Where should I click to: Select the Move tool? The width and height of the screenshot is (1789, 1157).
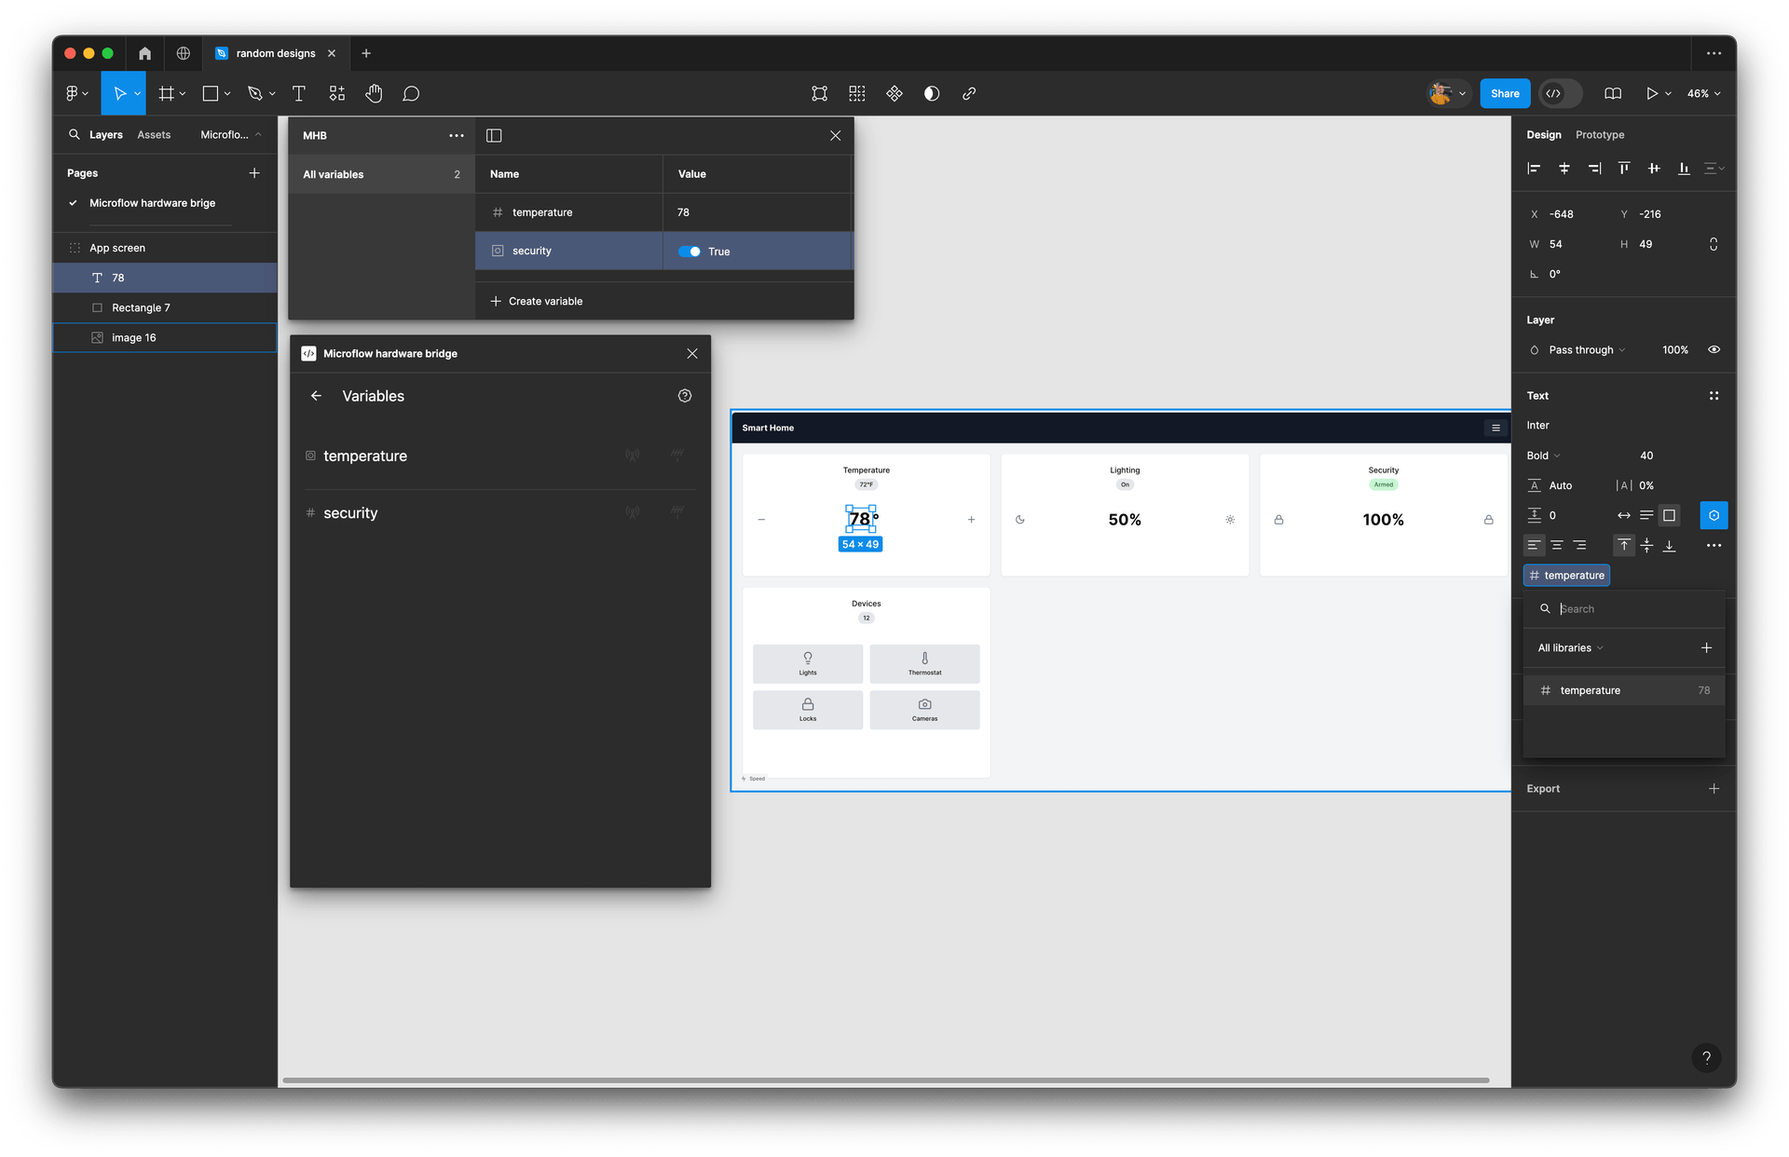[118, 93]
